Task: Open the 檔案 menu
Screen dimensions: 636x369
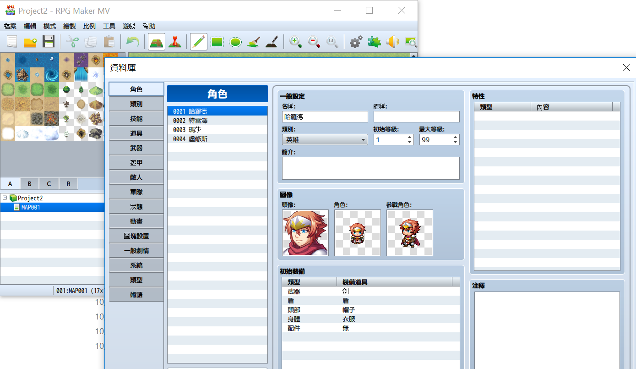Action: (10, 26)
